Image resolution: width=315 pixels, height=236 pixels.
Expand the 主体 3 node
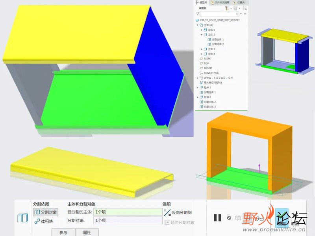(x=202, y=49)
